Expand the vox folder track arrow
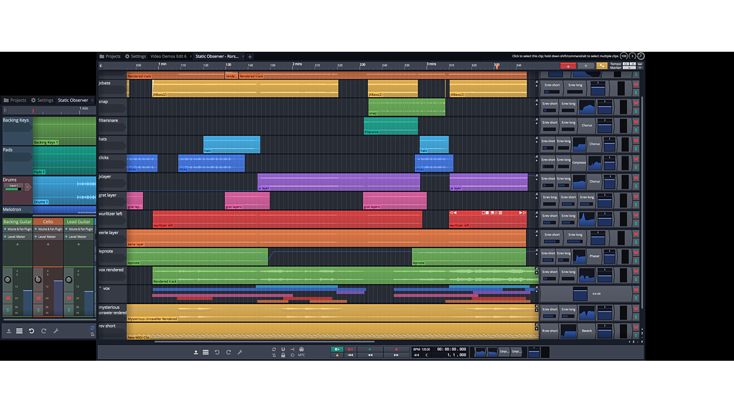The image size is (734, 413). (x=101, y=288)
